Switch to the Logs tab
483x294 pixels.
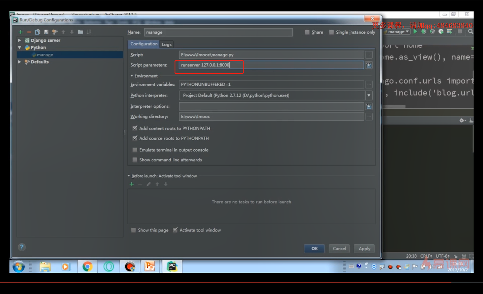click(x=167, y=44)
